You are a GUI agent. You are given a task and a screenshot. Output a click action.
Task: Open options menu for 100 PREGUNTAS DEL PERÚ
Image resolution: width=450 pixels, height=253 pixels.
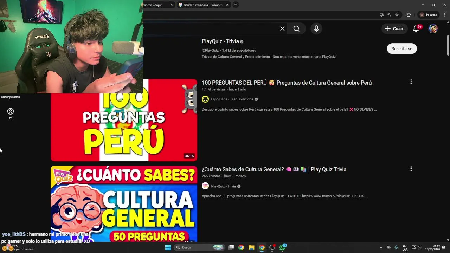(411, 82)
